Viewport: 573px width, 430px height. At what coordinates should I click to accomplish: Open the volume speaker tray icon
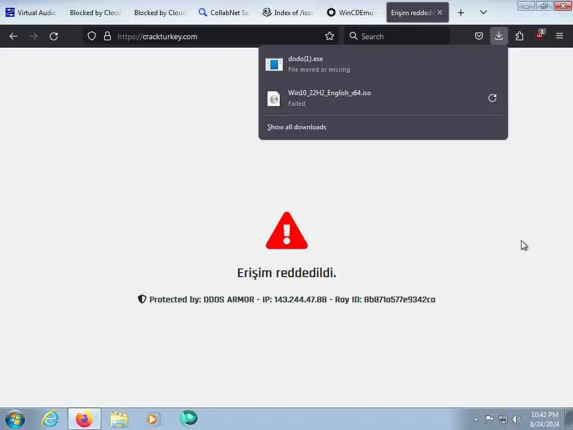(x=516, y=419)
